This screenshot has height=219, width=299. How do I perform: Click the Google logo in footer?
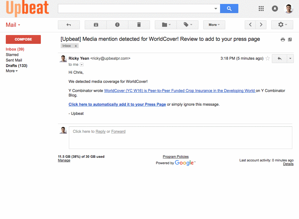point(185,163)
